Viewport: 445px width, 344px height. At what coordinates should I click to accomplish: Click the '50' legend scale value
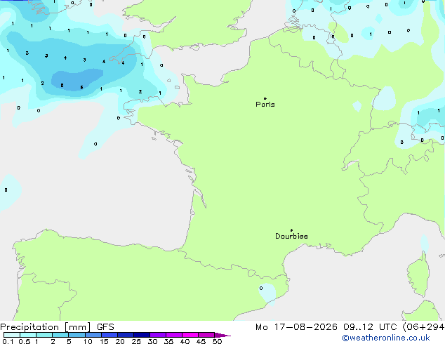[x=217, y=341]
